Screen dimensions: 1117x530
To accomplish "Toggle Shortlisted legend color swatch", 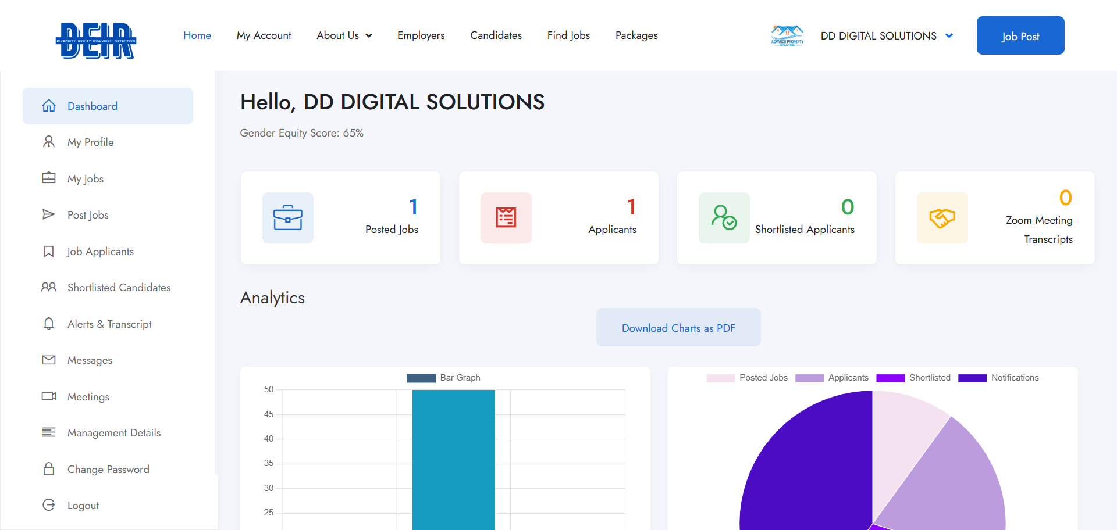I will point(890,378).
